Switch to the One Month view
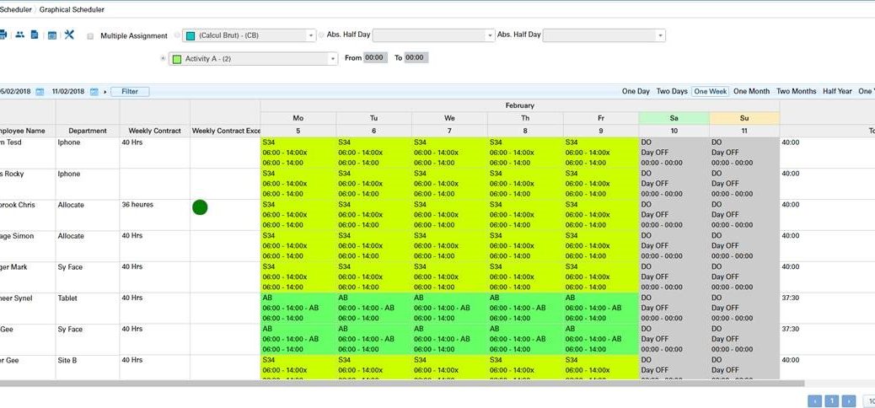Screen dimensions: 875x408 (x=751, y=91)
